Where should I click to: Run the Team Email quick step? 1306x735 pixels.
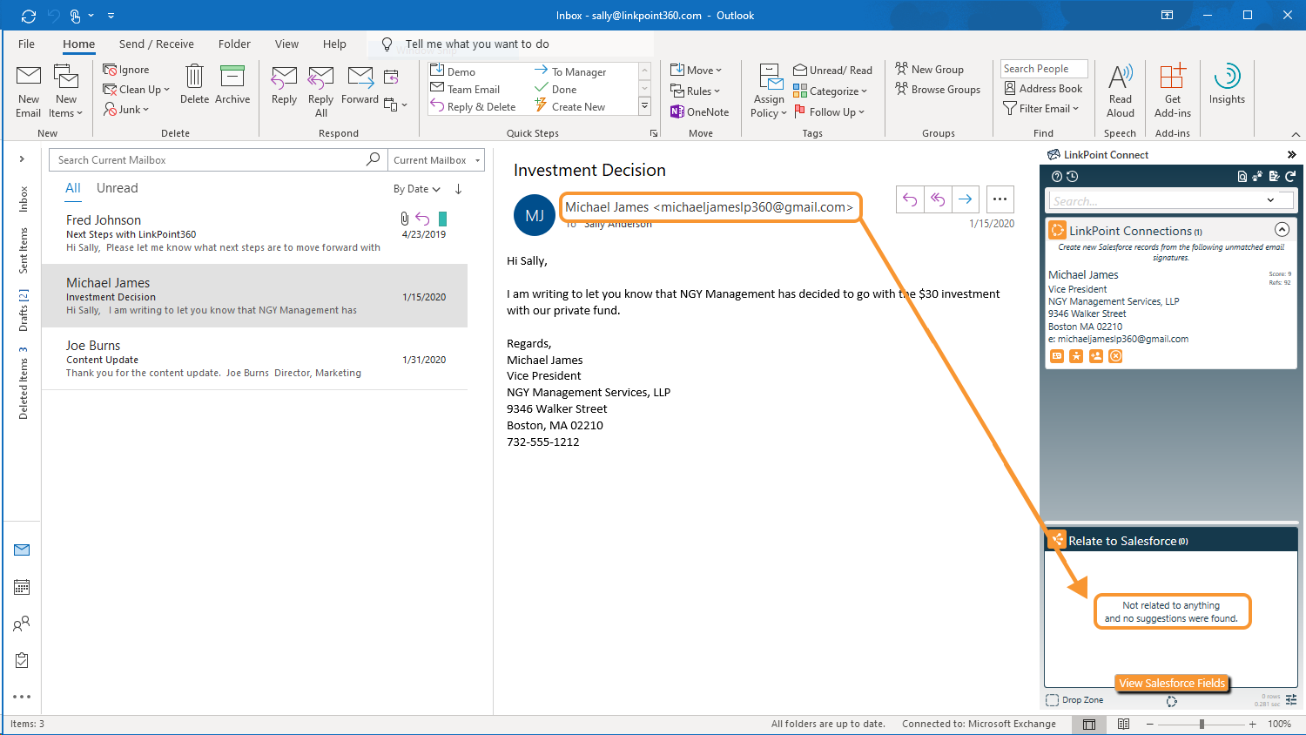point(465,89)
